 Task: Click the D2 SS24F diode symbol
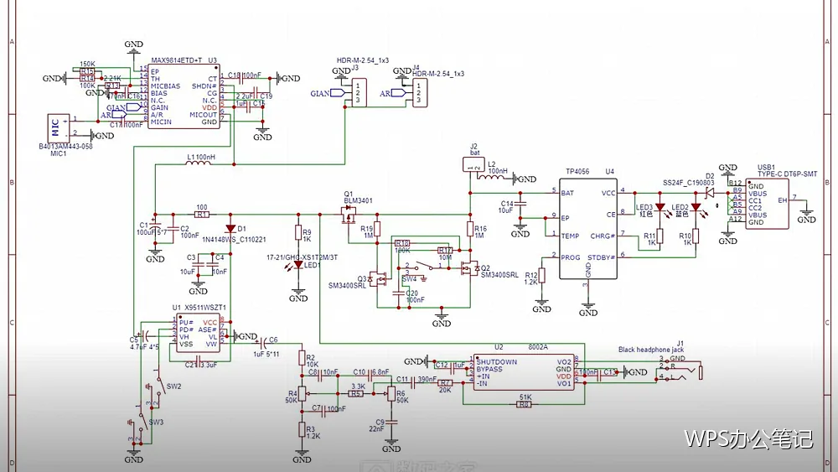(709, 193)
